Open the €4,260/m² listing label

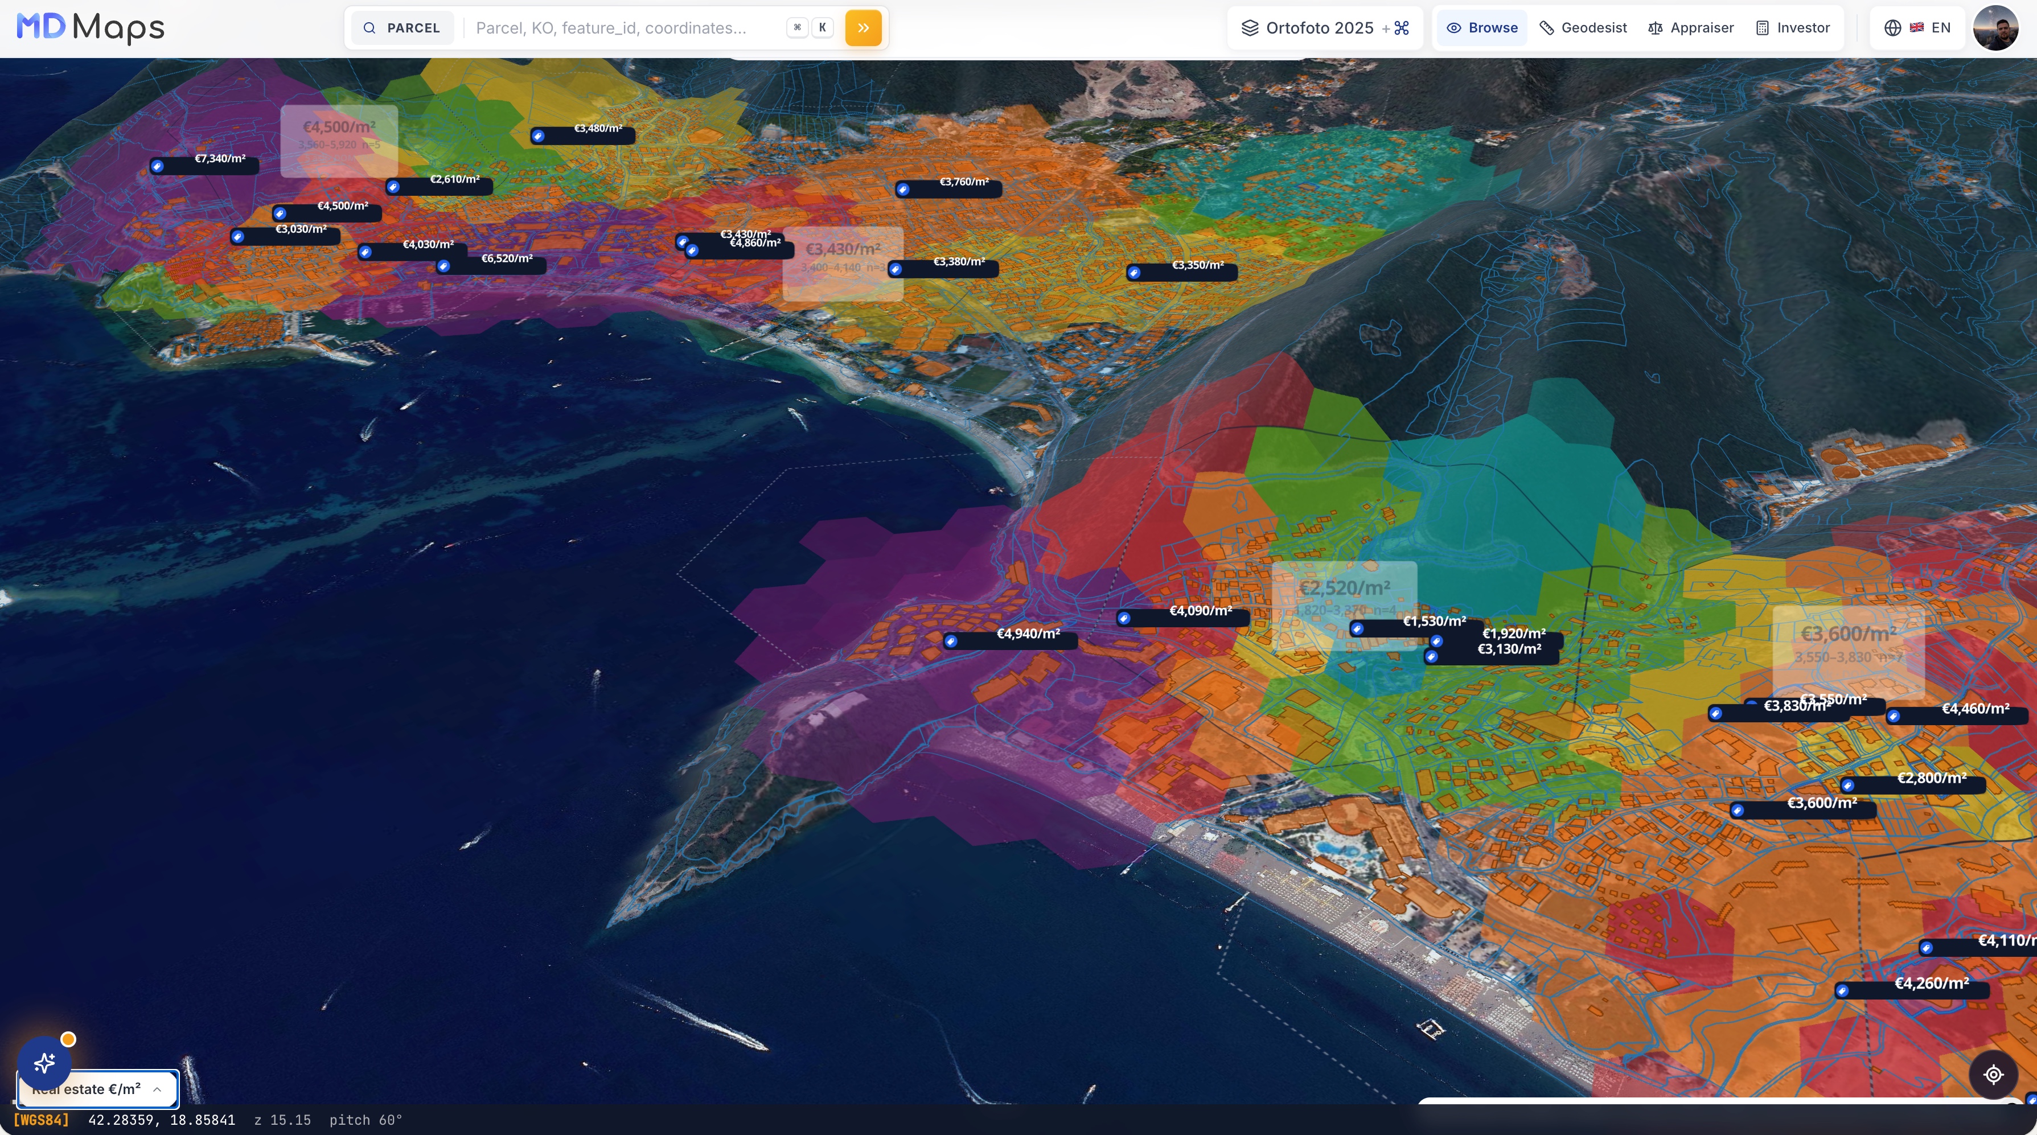click(x=1931, y=983)
